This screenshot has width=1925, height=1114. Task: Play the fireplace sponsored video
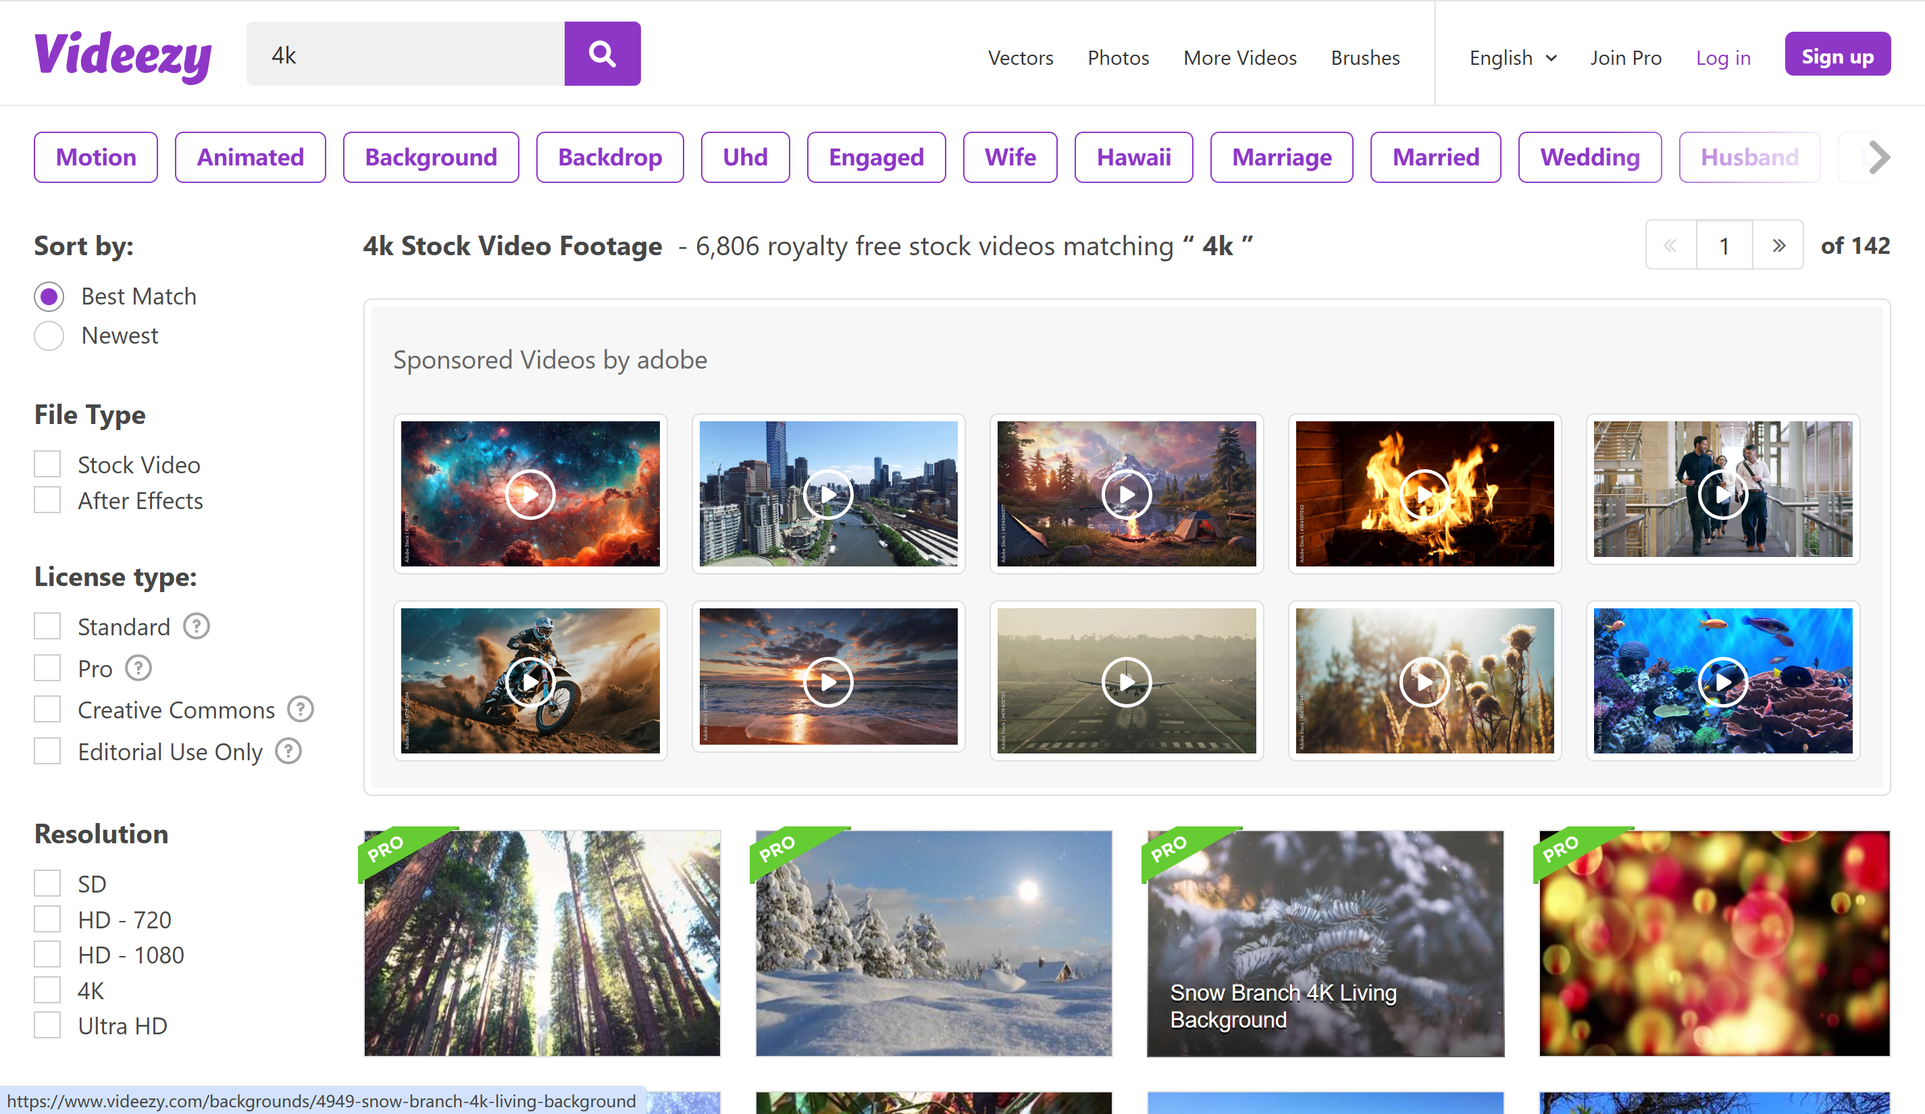[1424, 494]
